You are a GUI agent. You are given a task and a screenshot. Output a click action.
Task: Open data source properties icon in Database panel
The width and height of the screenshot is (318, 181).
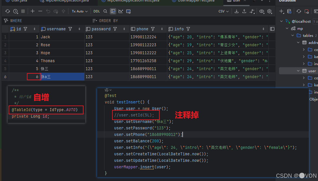tap(289, 11)
